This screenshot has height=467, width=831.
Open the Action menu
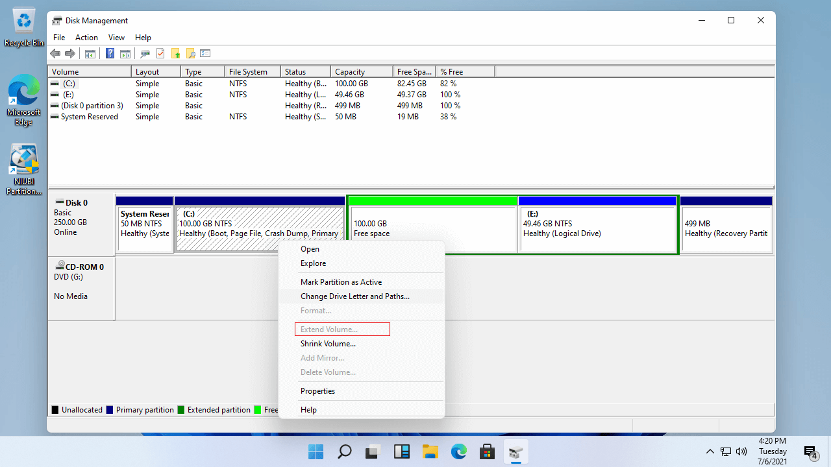point(86,38)
